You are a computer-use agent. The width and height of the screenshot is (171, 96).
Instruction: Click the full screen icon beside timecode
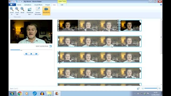coord(50,46)
